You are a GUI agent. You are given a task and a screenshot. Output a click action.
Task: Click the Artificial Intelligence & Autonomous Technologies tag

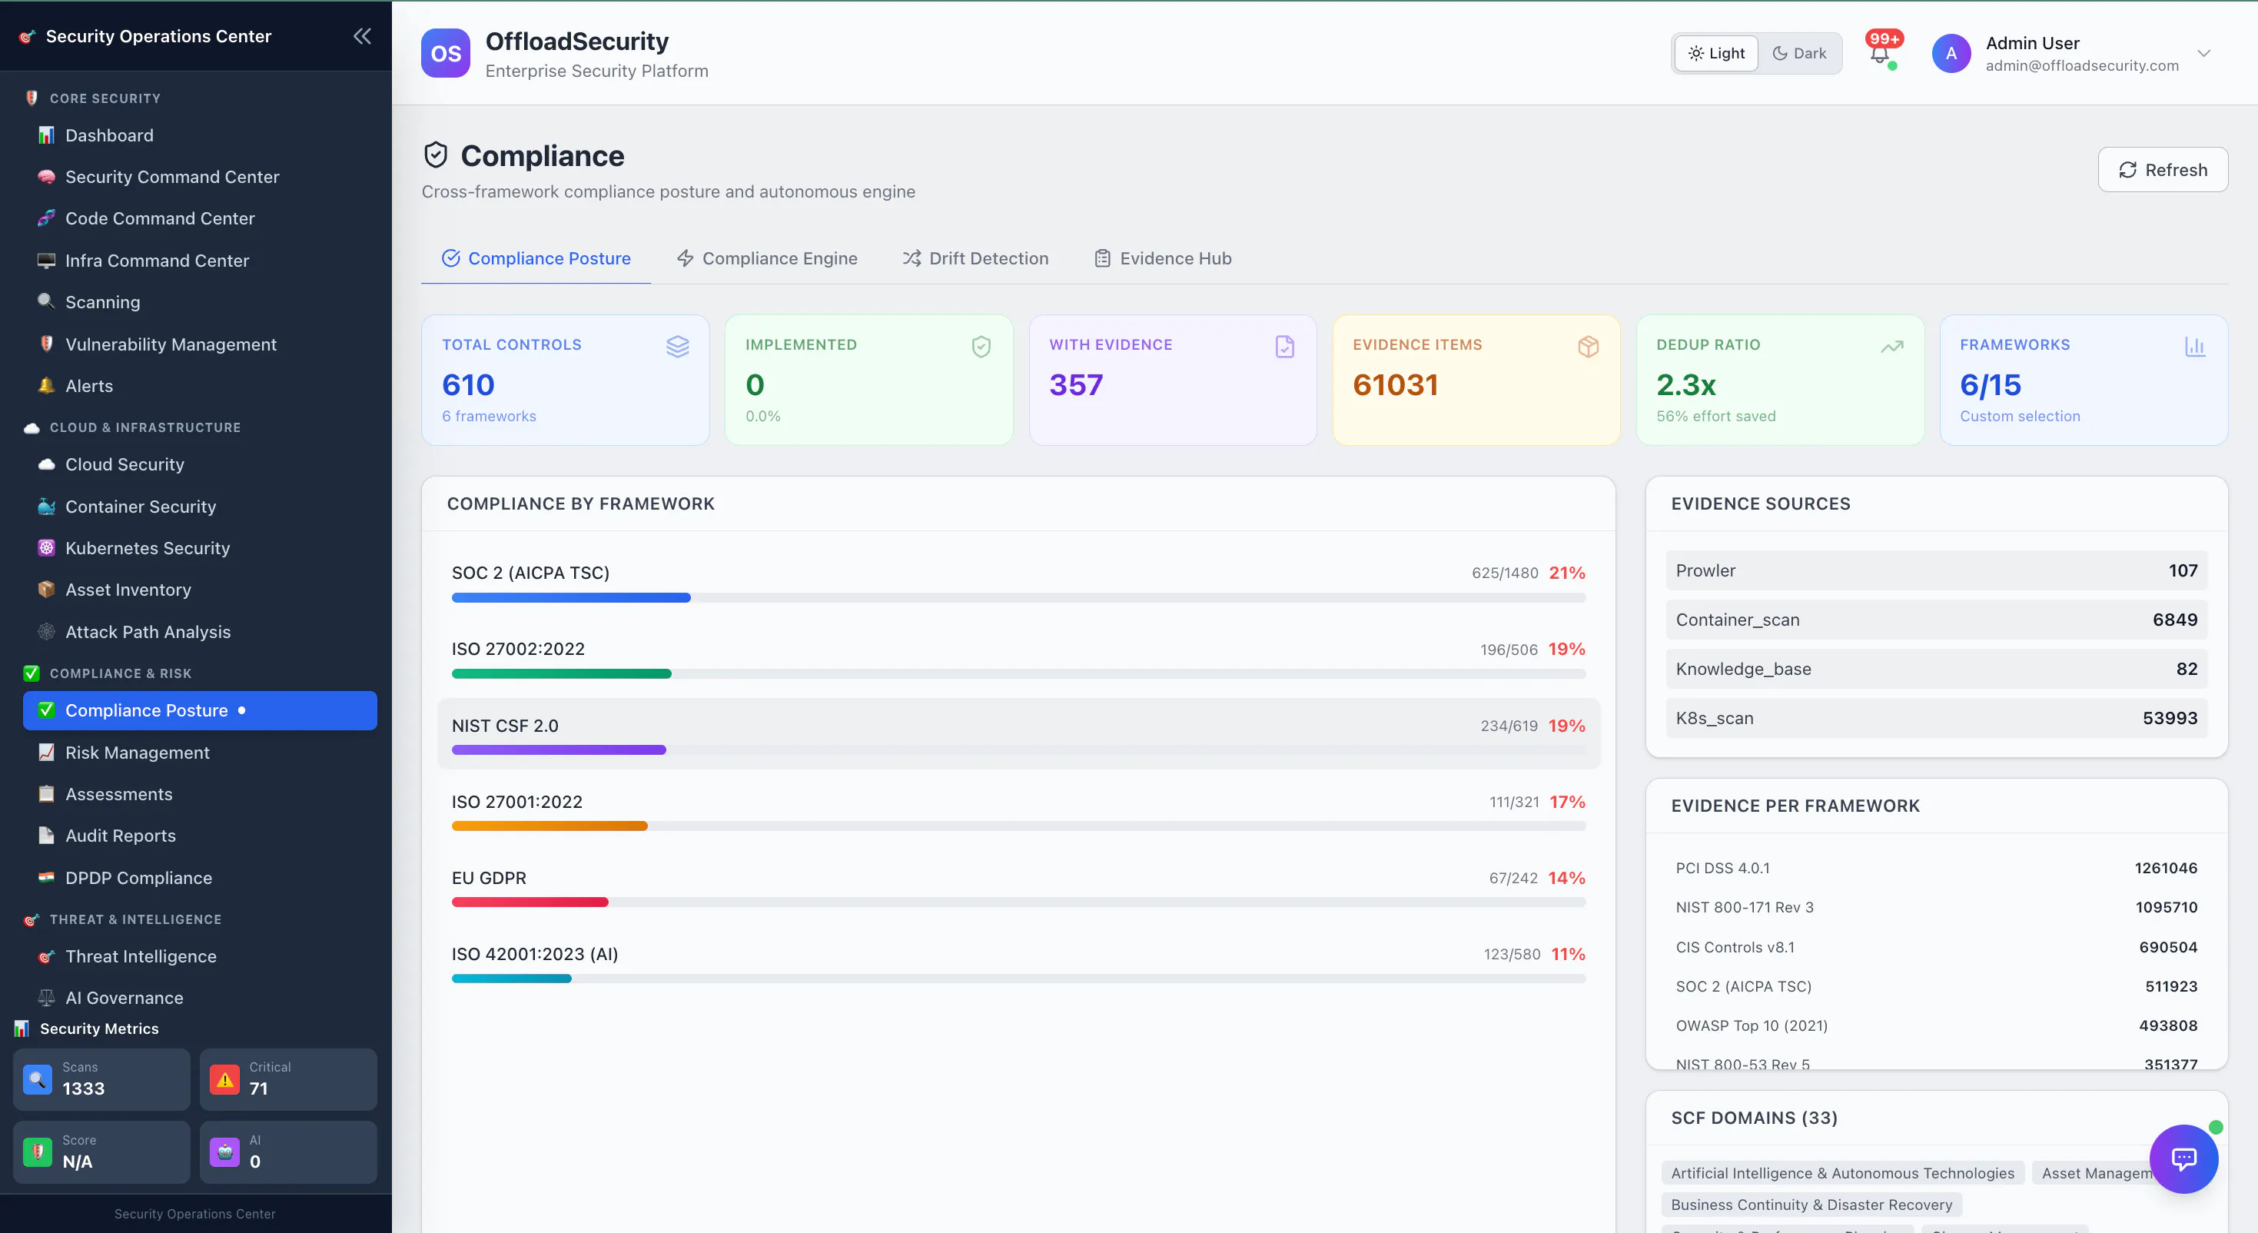[1841, 1173]
